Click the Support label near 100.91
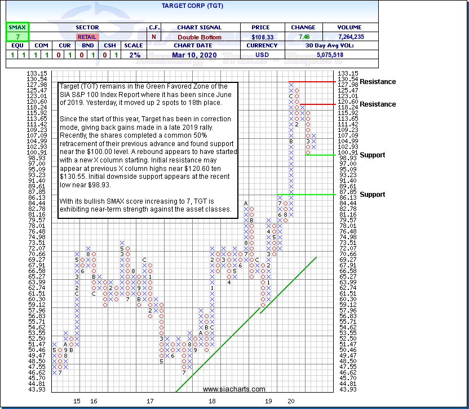Screen dimensions: 469x409 [x=373, y=155]
